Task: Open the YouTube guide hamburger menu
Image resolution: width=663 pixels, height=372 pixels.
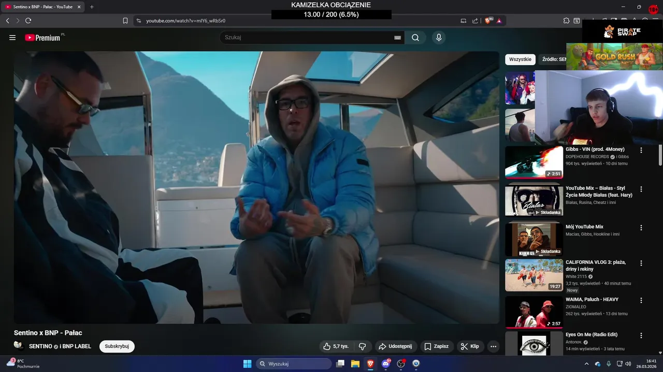Action: point(12,38)
